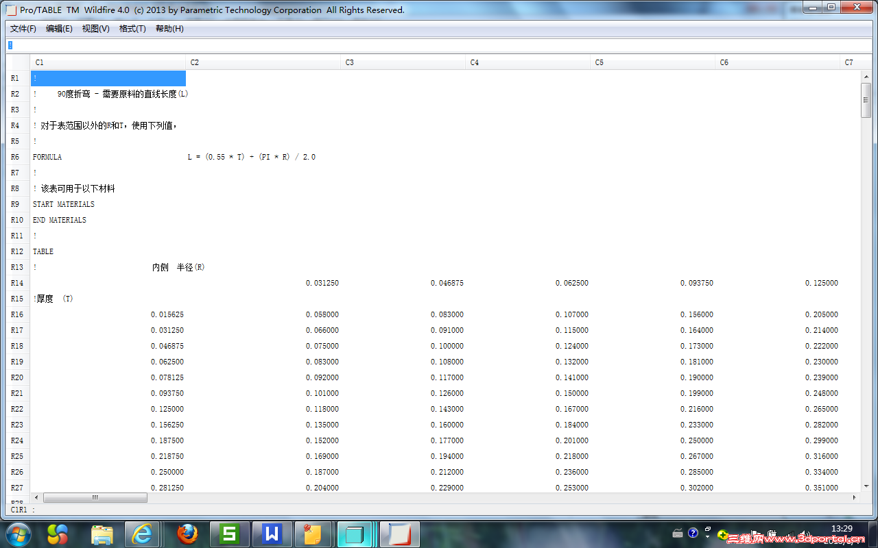Viewport: 878px width, 548px height.
Task: Click the horizontal scrollbar right arrow
Action: (x=855, y=497)
